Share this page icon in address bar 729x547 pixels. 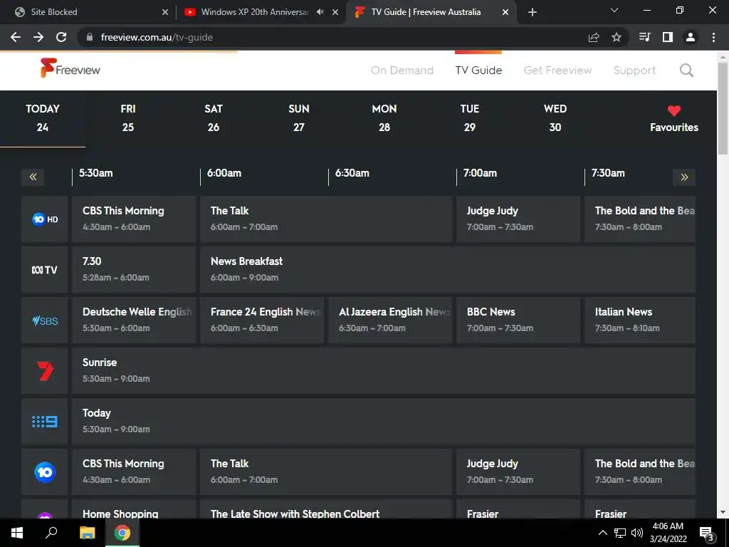point(594,37)
